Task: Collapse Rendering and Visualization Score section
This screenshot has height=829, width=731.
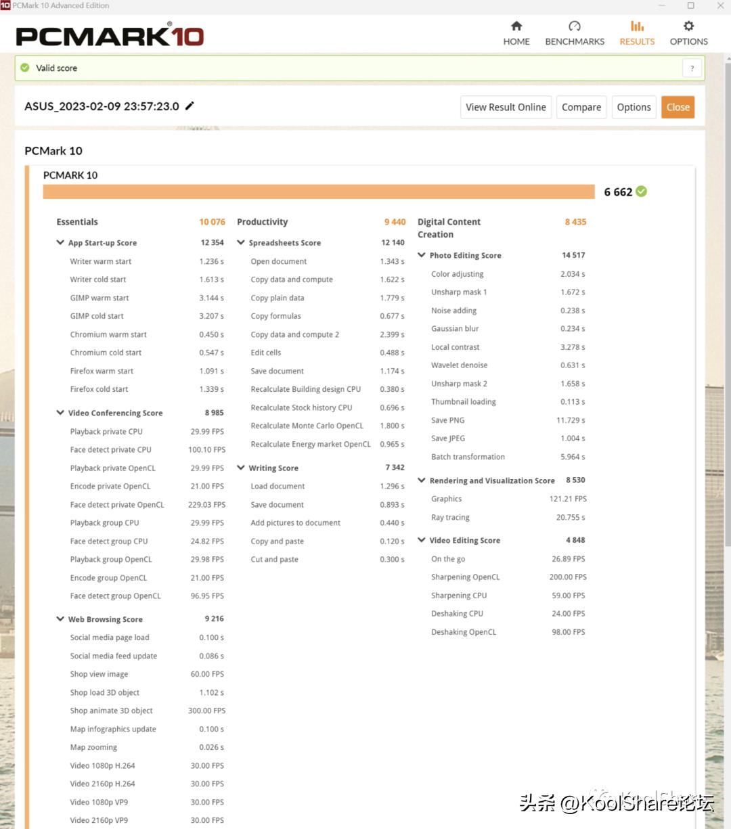Action: click(x=422, y=480)
